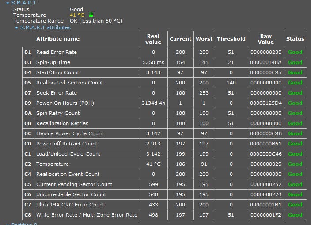Click raw value 0000000B61

click(266, 144)
